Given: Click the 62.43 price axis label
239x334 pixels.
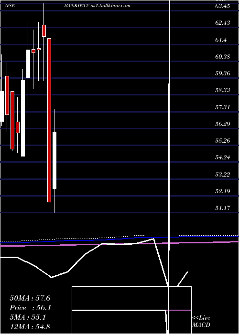Looking at the screenshot, I should (223, 23).
